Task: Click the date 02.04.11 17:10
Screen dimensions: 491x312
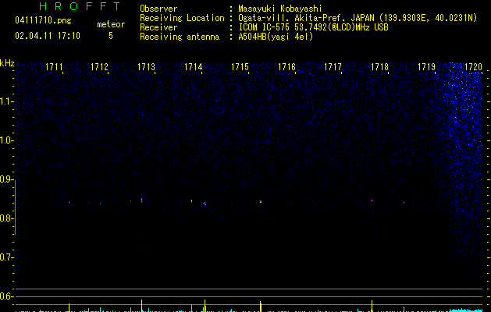Action: [48, 36]
